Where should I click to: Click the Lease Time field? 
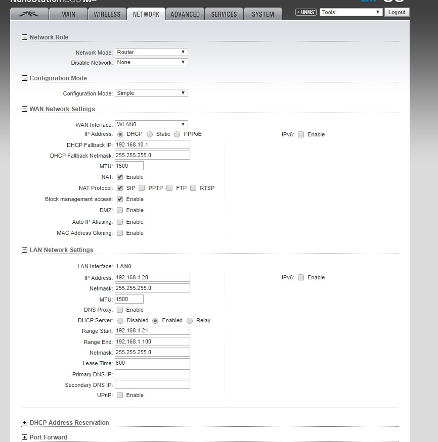point(152,363)
